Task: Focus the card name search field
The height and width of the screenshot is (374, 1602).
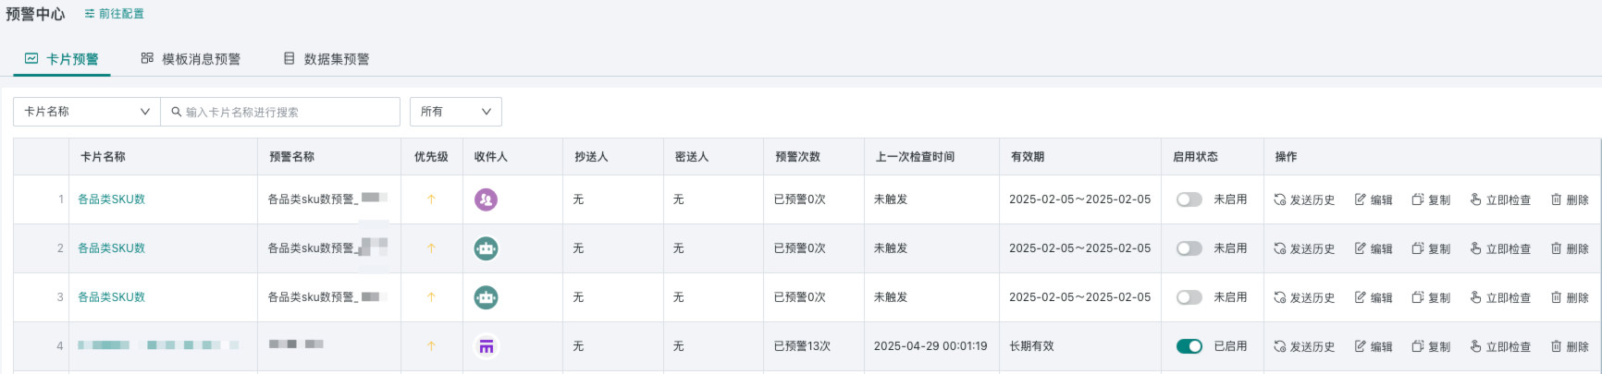Action: click(280, 112)
